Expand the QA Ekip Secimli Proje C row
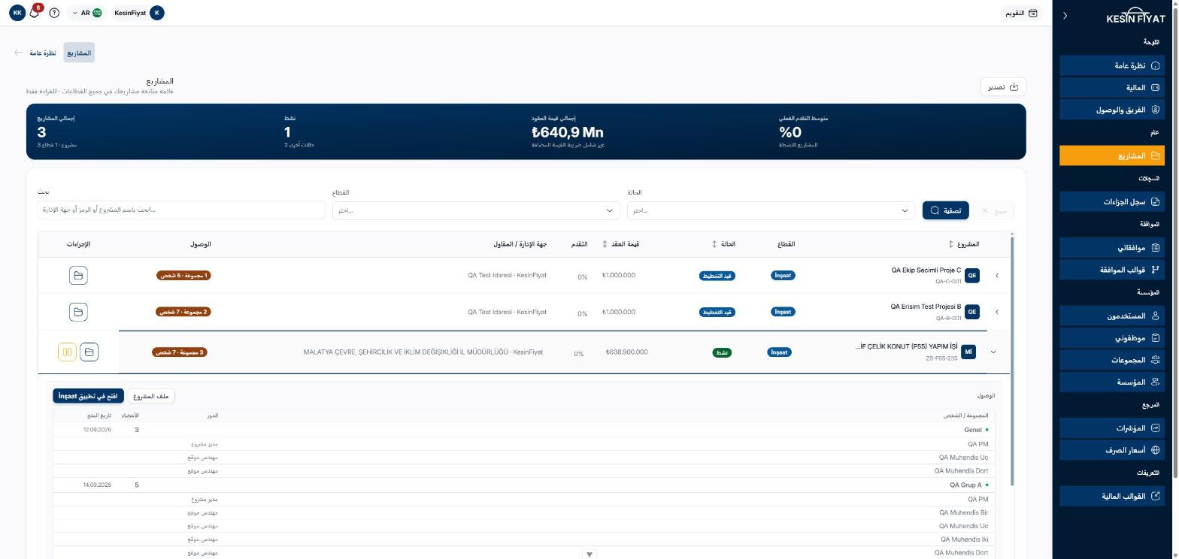The image size is (1179, 559). (x=997, y=276)
